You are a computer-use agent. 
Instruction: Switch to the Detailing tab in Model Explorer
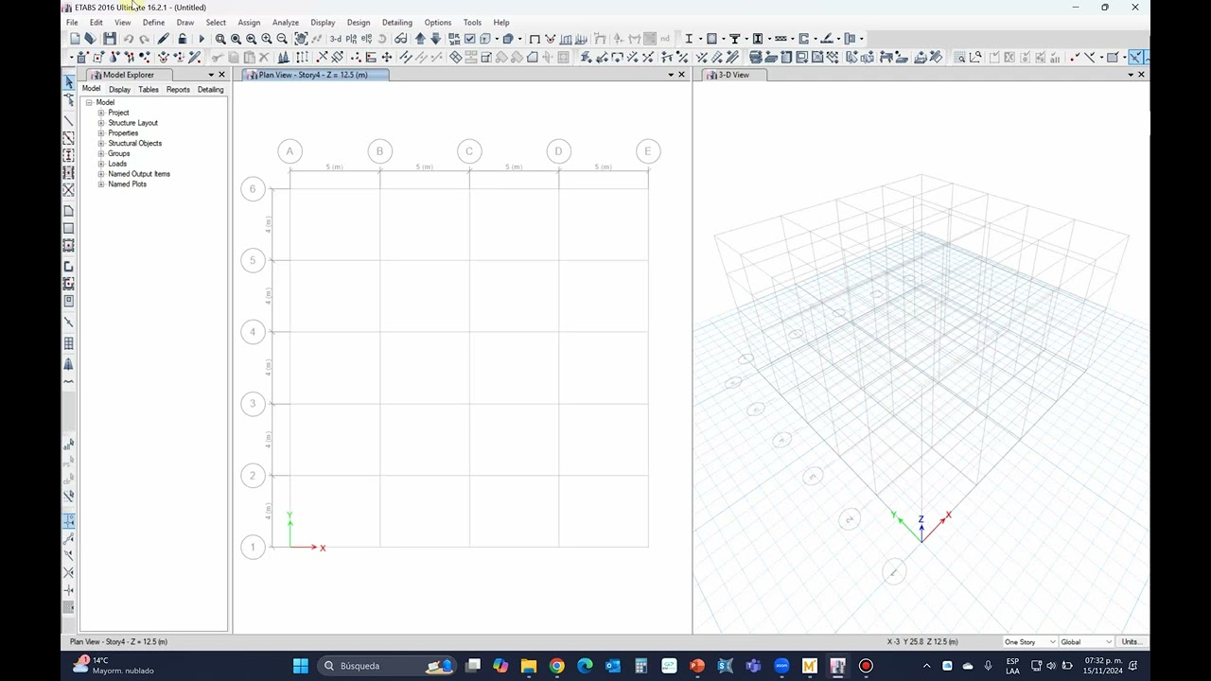[210, 90]
